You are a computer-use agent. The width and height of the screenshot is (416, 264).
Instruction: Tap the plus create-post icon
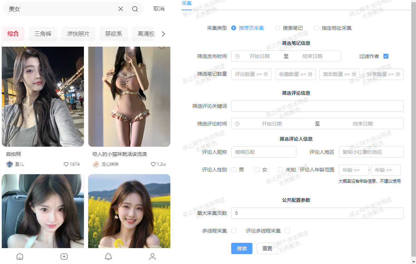64,257
